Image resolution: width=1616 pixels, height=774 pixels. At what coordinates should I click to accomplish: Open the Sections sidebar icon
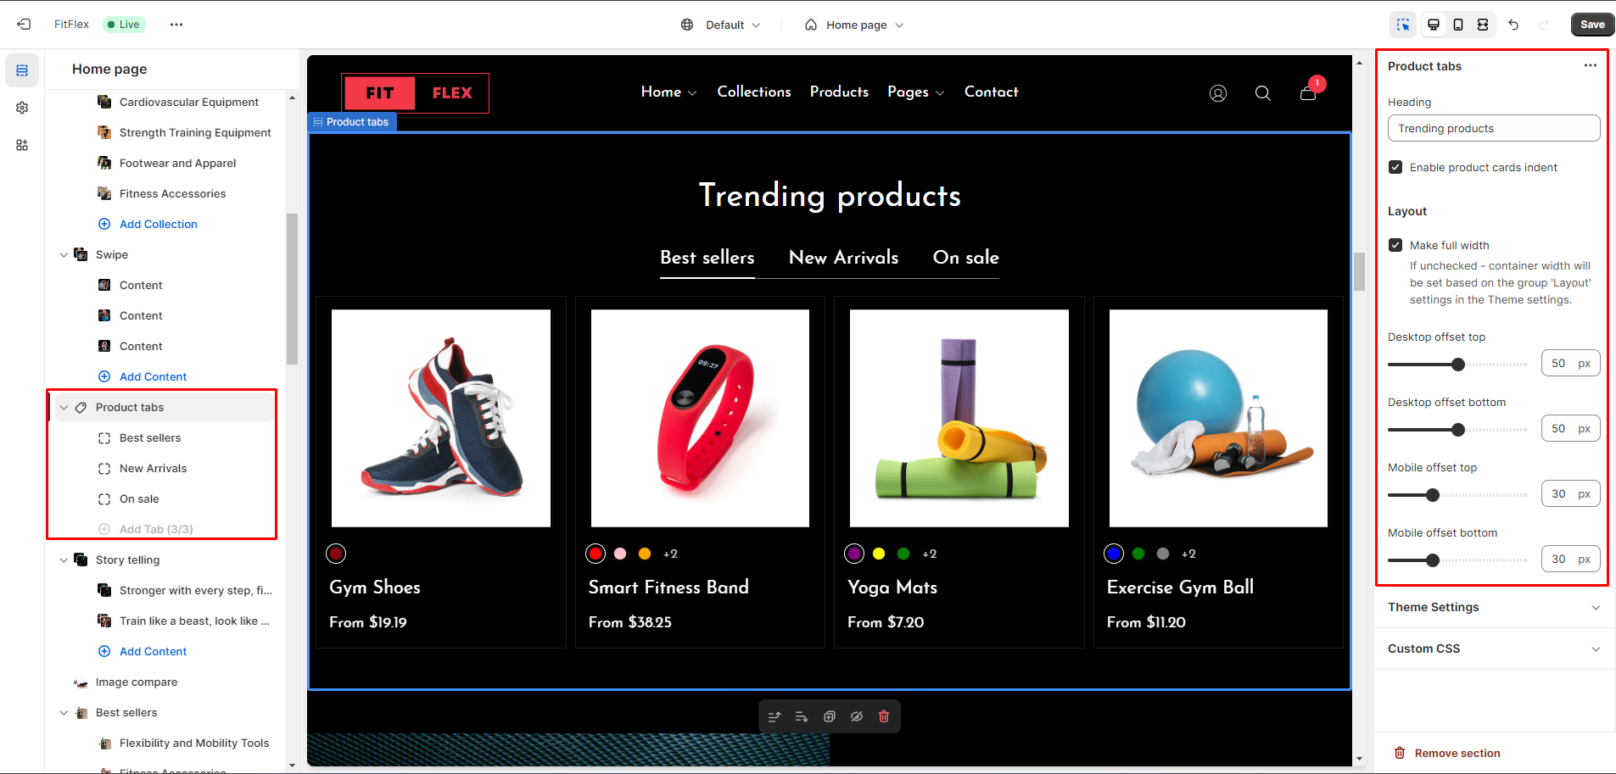point(22,70)
